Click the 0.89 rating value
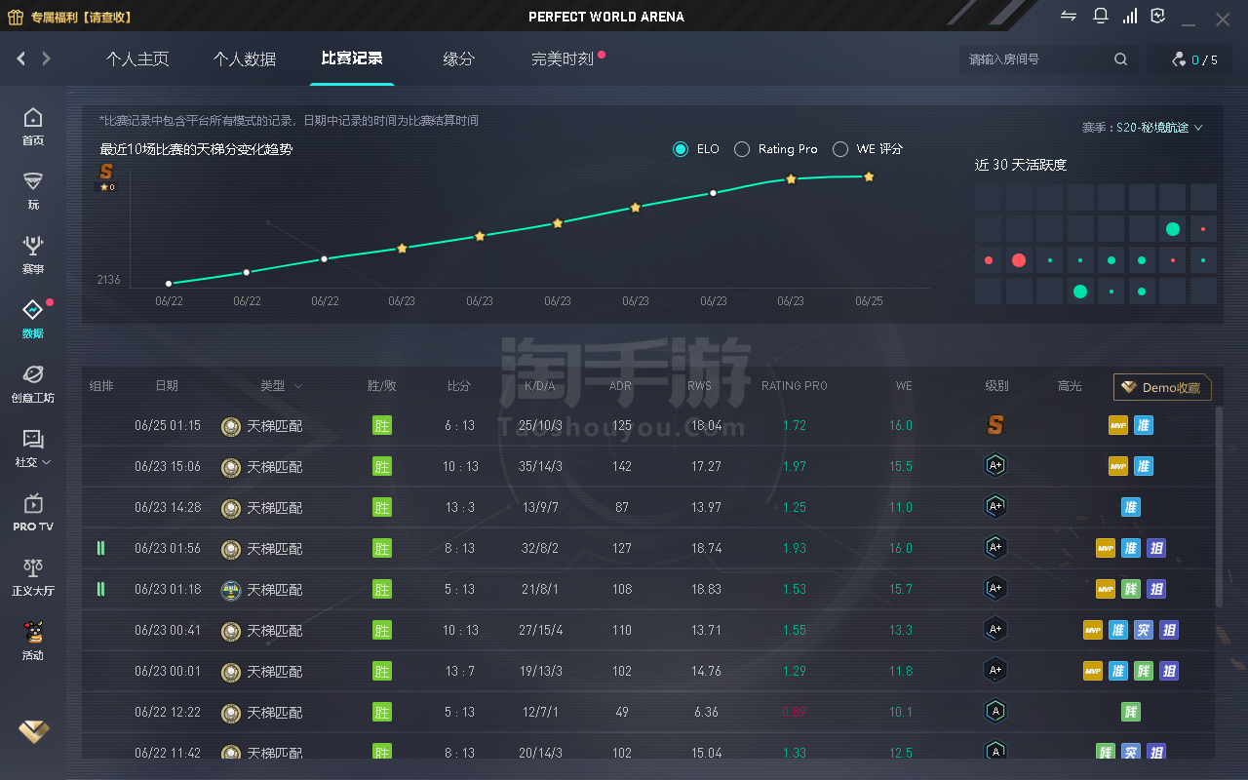 click(795, 712)
